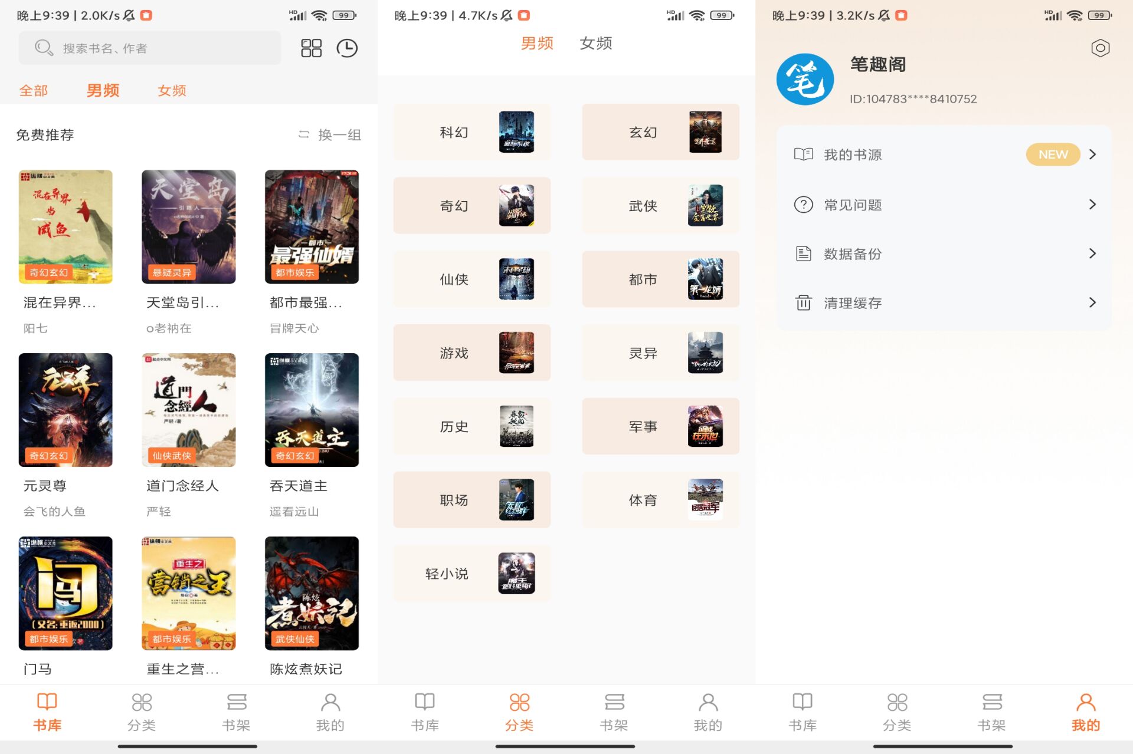Switch to the 女频 tab
Image resolution: width=1133 pixels, height=754 pixels.
pos(171,90)
